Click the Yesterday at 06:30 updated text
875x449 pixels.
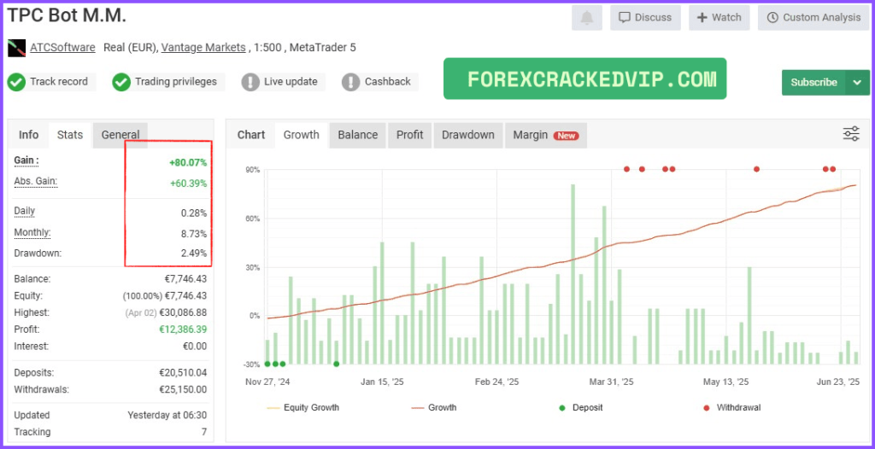pyautogui.click(x=167, y=416)
